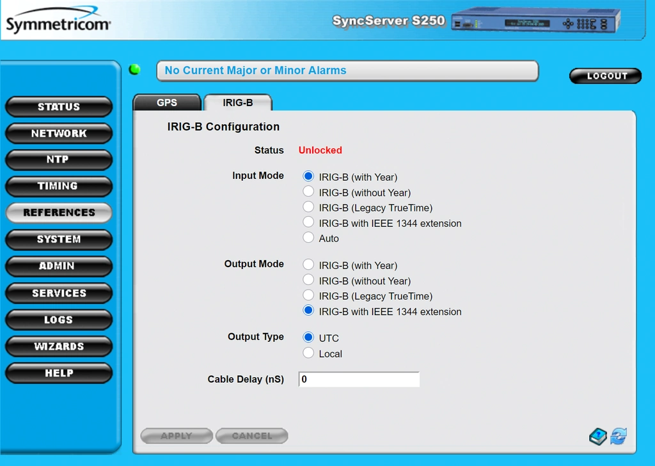
Task: Open the WIZARDS section
Action: [59, 346]
